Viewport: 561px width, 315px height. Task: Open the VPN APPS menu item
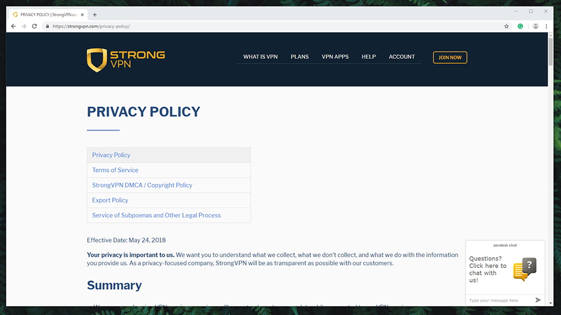335,57
